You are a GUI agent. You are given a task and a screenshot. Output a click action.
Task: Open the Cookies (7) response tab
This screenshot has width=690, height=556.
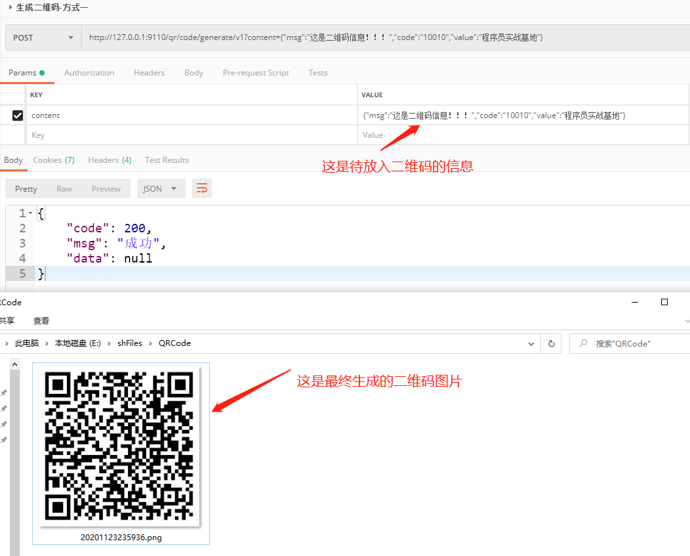54,160
